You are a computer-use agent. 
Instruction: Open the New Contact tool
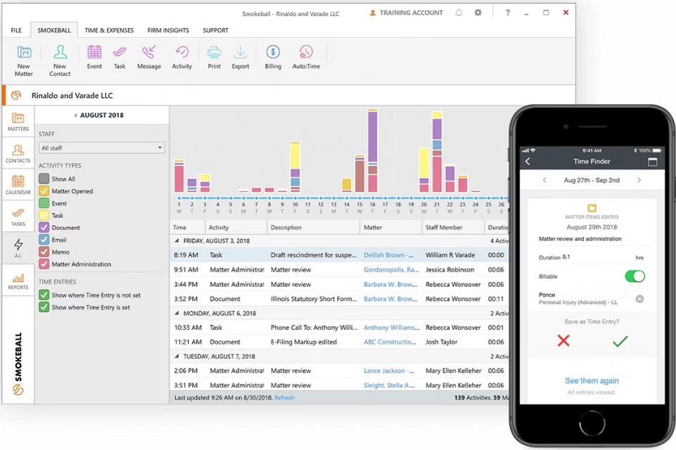[59, 60]
